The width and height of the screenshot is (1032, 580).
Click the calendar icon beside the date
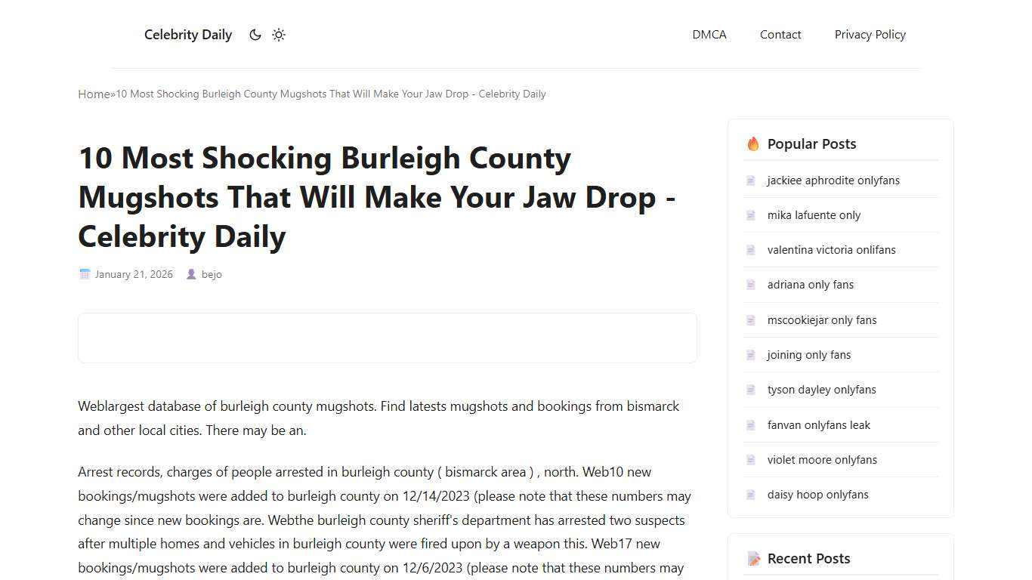click(x=85, y=274)
